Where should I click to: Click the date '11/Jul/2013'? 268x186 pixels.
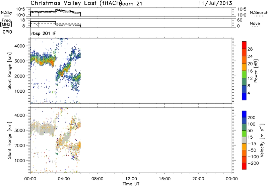coord(215,3)
